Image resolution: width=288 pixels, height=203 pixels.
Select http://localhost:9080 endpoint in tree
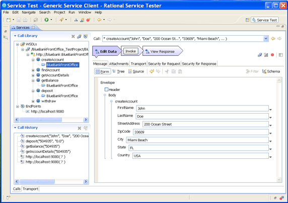47,112
